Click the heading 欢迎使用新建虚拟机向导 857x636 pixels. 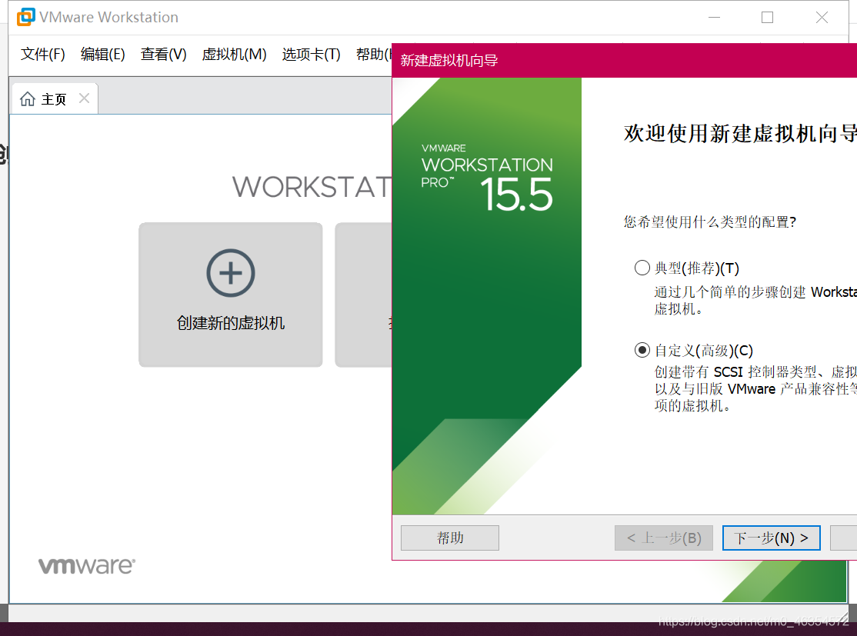coord(740,133)
